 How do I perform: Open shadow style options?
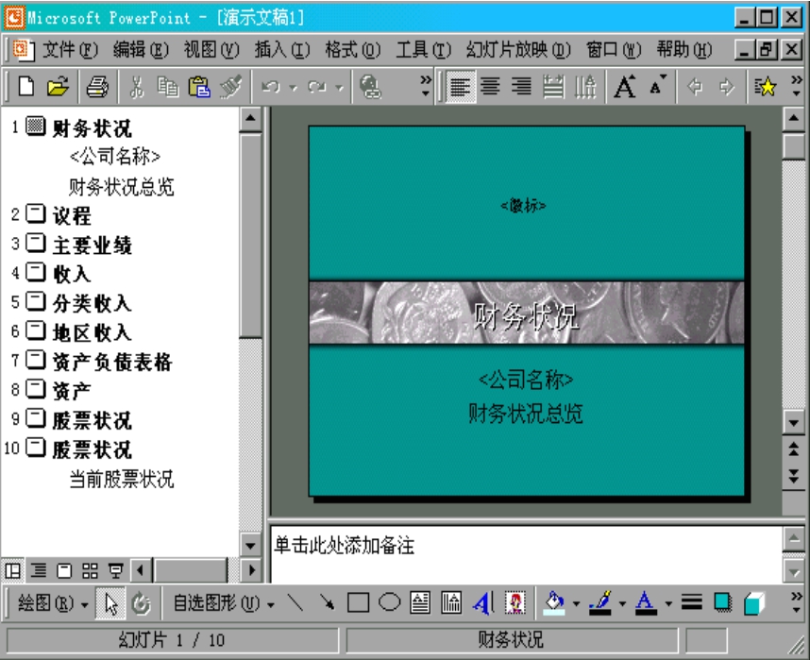click(723, 602)
